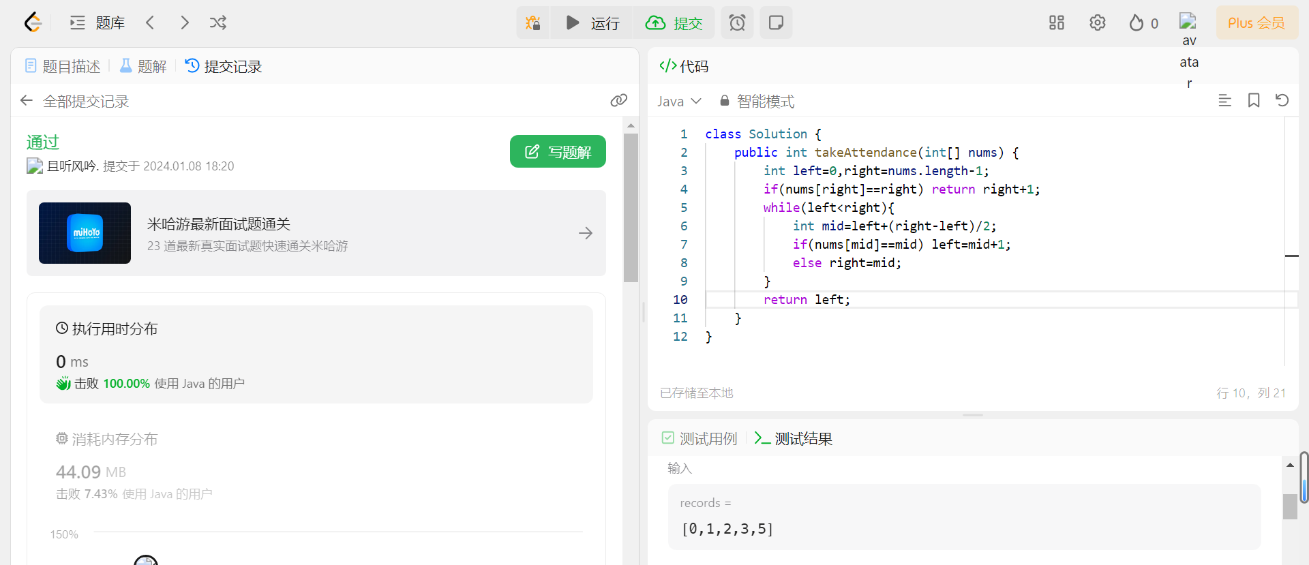Viewport: 1309px width, 565px height.
Task: Select the 代码 panel tab
Action: click(x=684, y=66)
